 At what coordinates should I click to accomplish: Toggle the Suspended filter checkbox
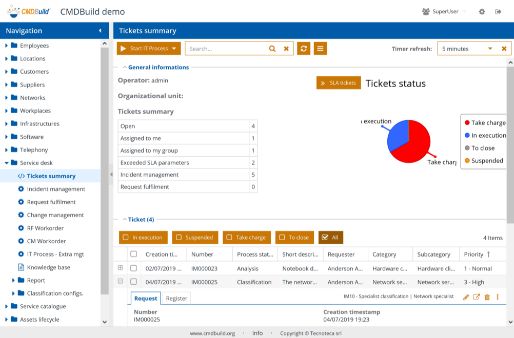179,238
